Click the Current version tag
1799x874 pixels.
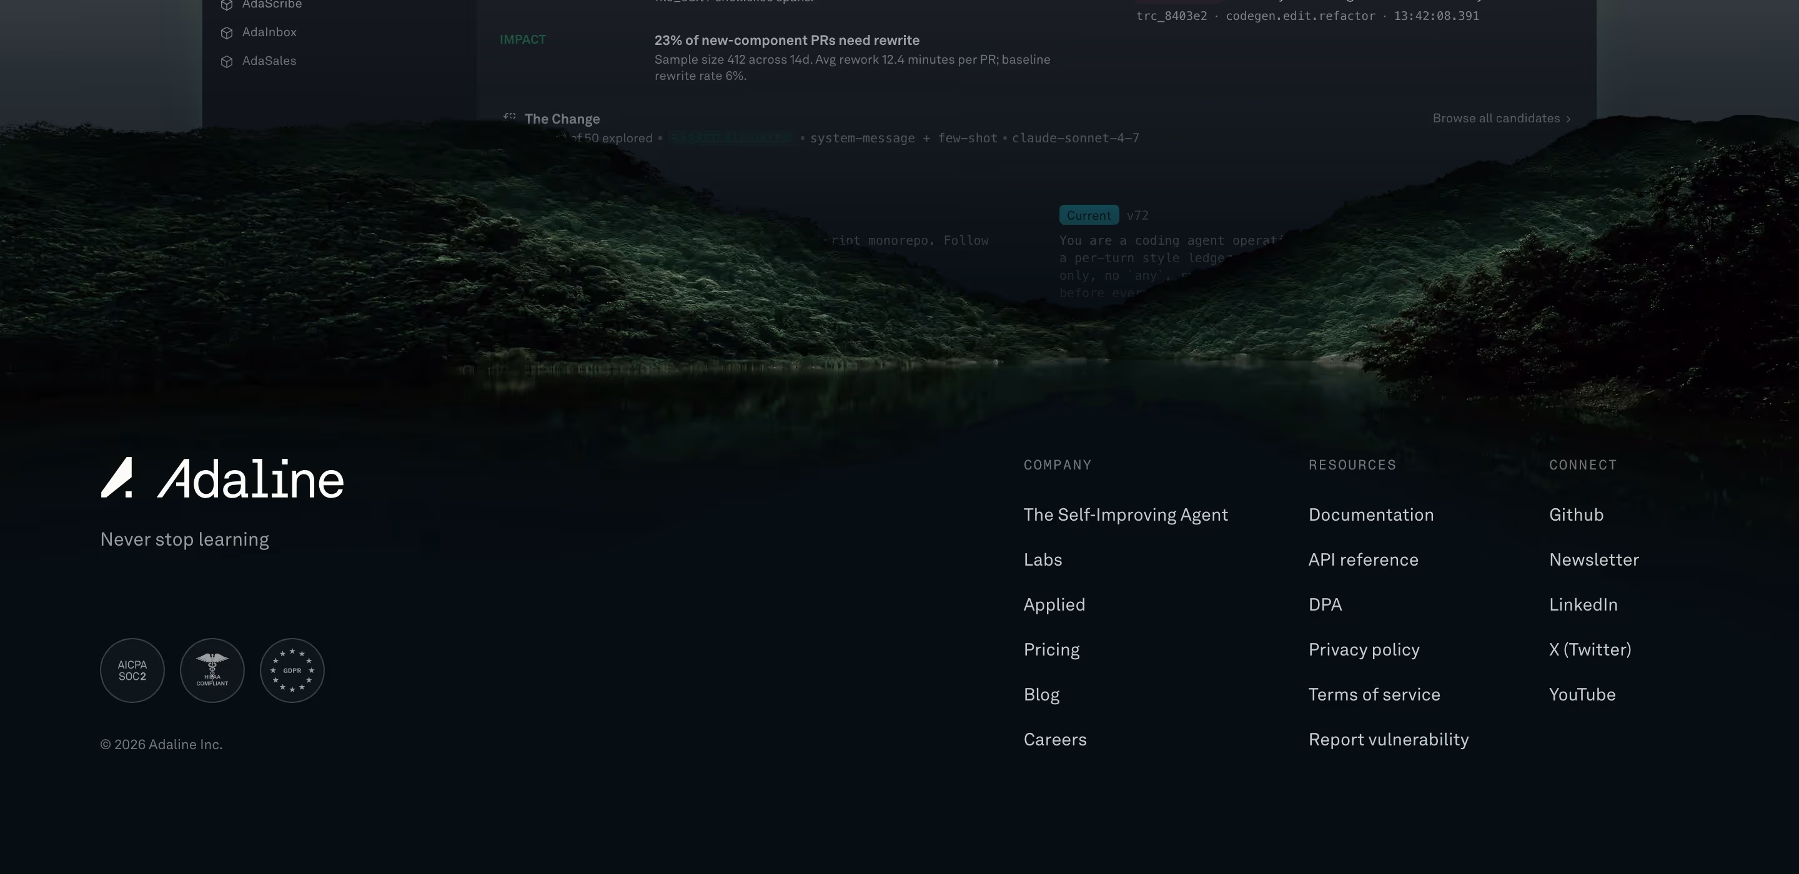tap(1089, 215)
